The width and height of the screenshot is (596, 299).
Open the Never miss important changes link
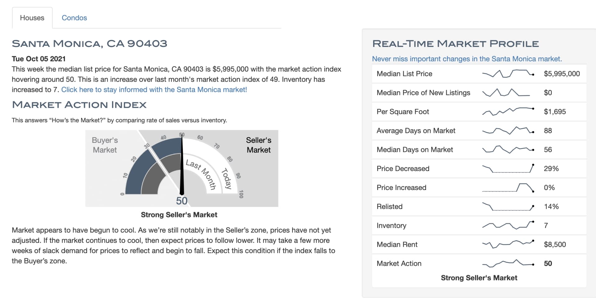467,59
